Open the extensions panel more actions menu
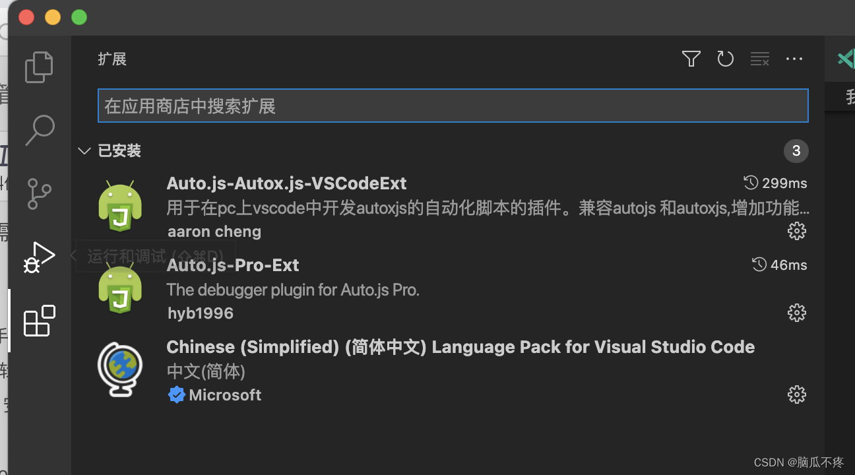The width and height of the screenshot is (855, 475). [794, 59]
